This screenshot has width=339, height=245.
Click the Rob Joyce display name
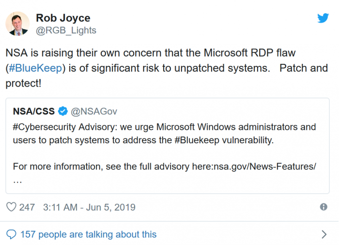point(63,18)
